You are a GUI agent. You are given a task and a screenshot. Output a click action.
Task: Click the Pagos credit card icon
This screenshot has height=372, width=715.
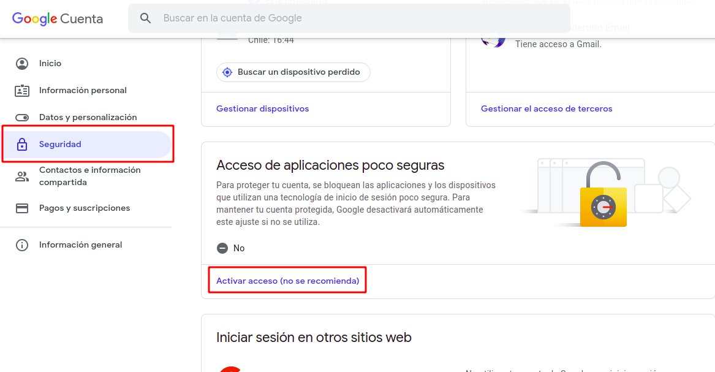[x=22, y=208]
